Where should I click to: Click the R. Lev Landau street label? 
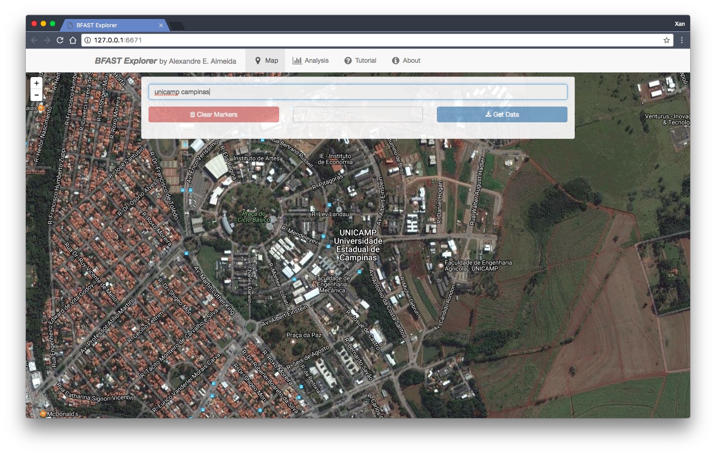[x=330, y=214]
